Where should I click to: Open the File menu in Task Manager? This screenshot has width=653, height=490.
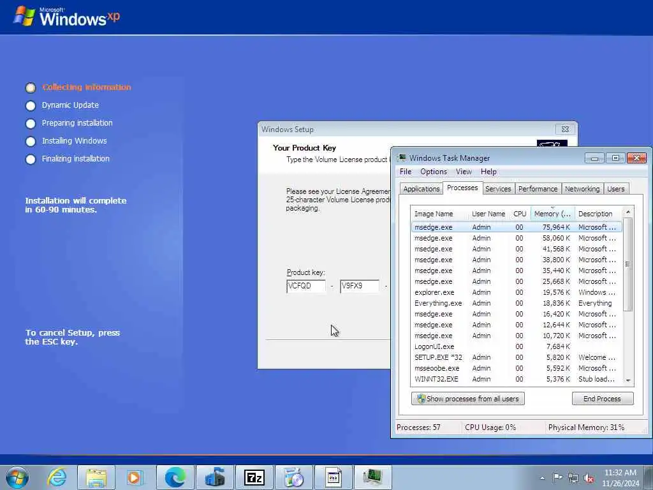(x=405, y=172)
